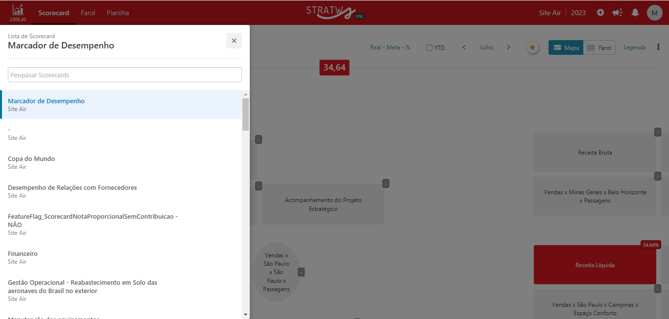This screenshot has width=669, height=319.
Task: Select Desempenho de Relações com Fornecedores
Action: pos(121,191)
